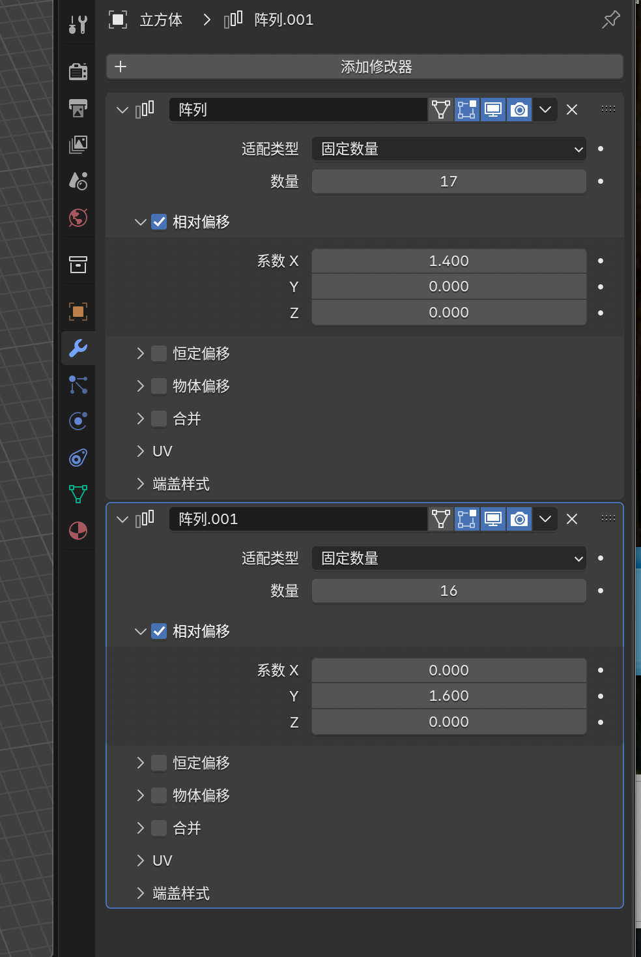
Task: Select the Physics properties icon
Action: (78, 421)
